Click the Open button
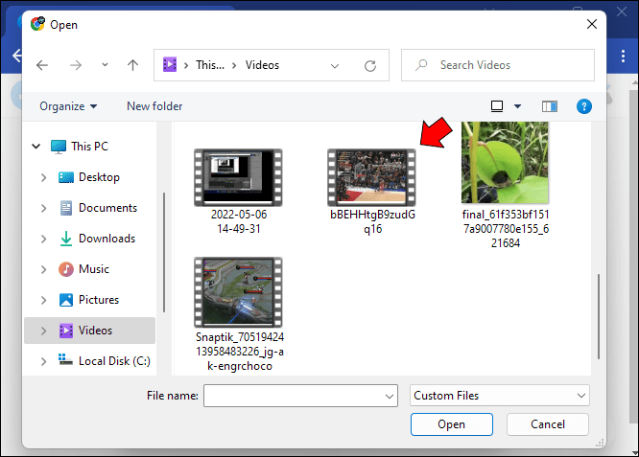The image size is (639, 457). (x=452, y=424)
